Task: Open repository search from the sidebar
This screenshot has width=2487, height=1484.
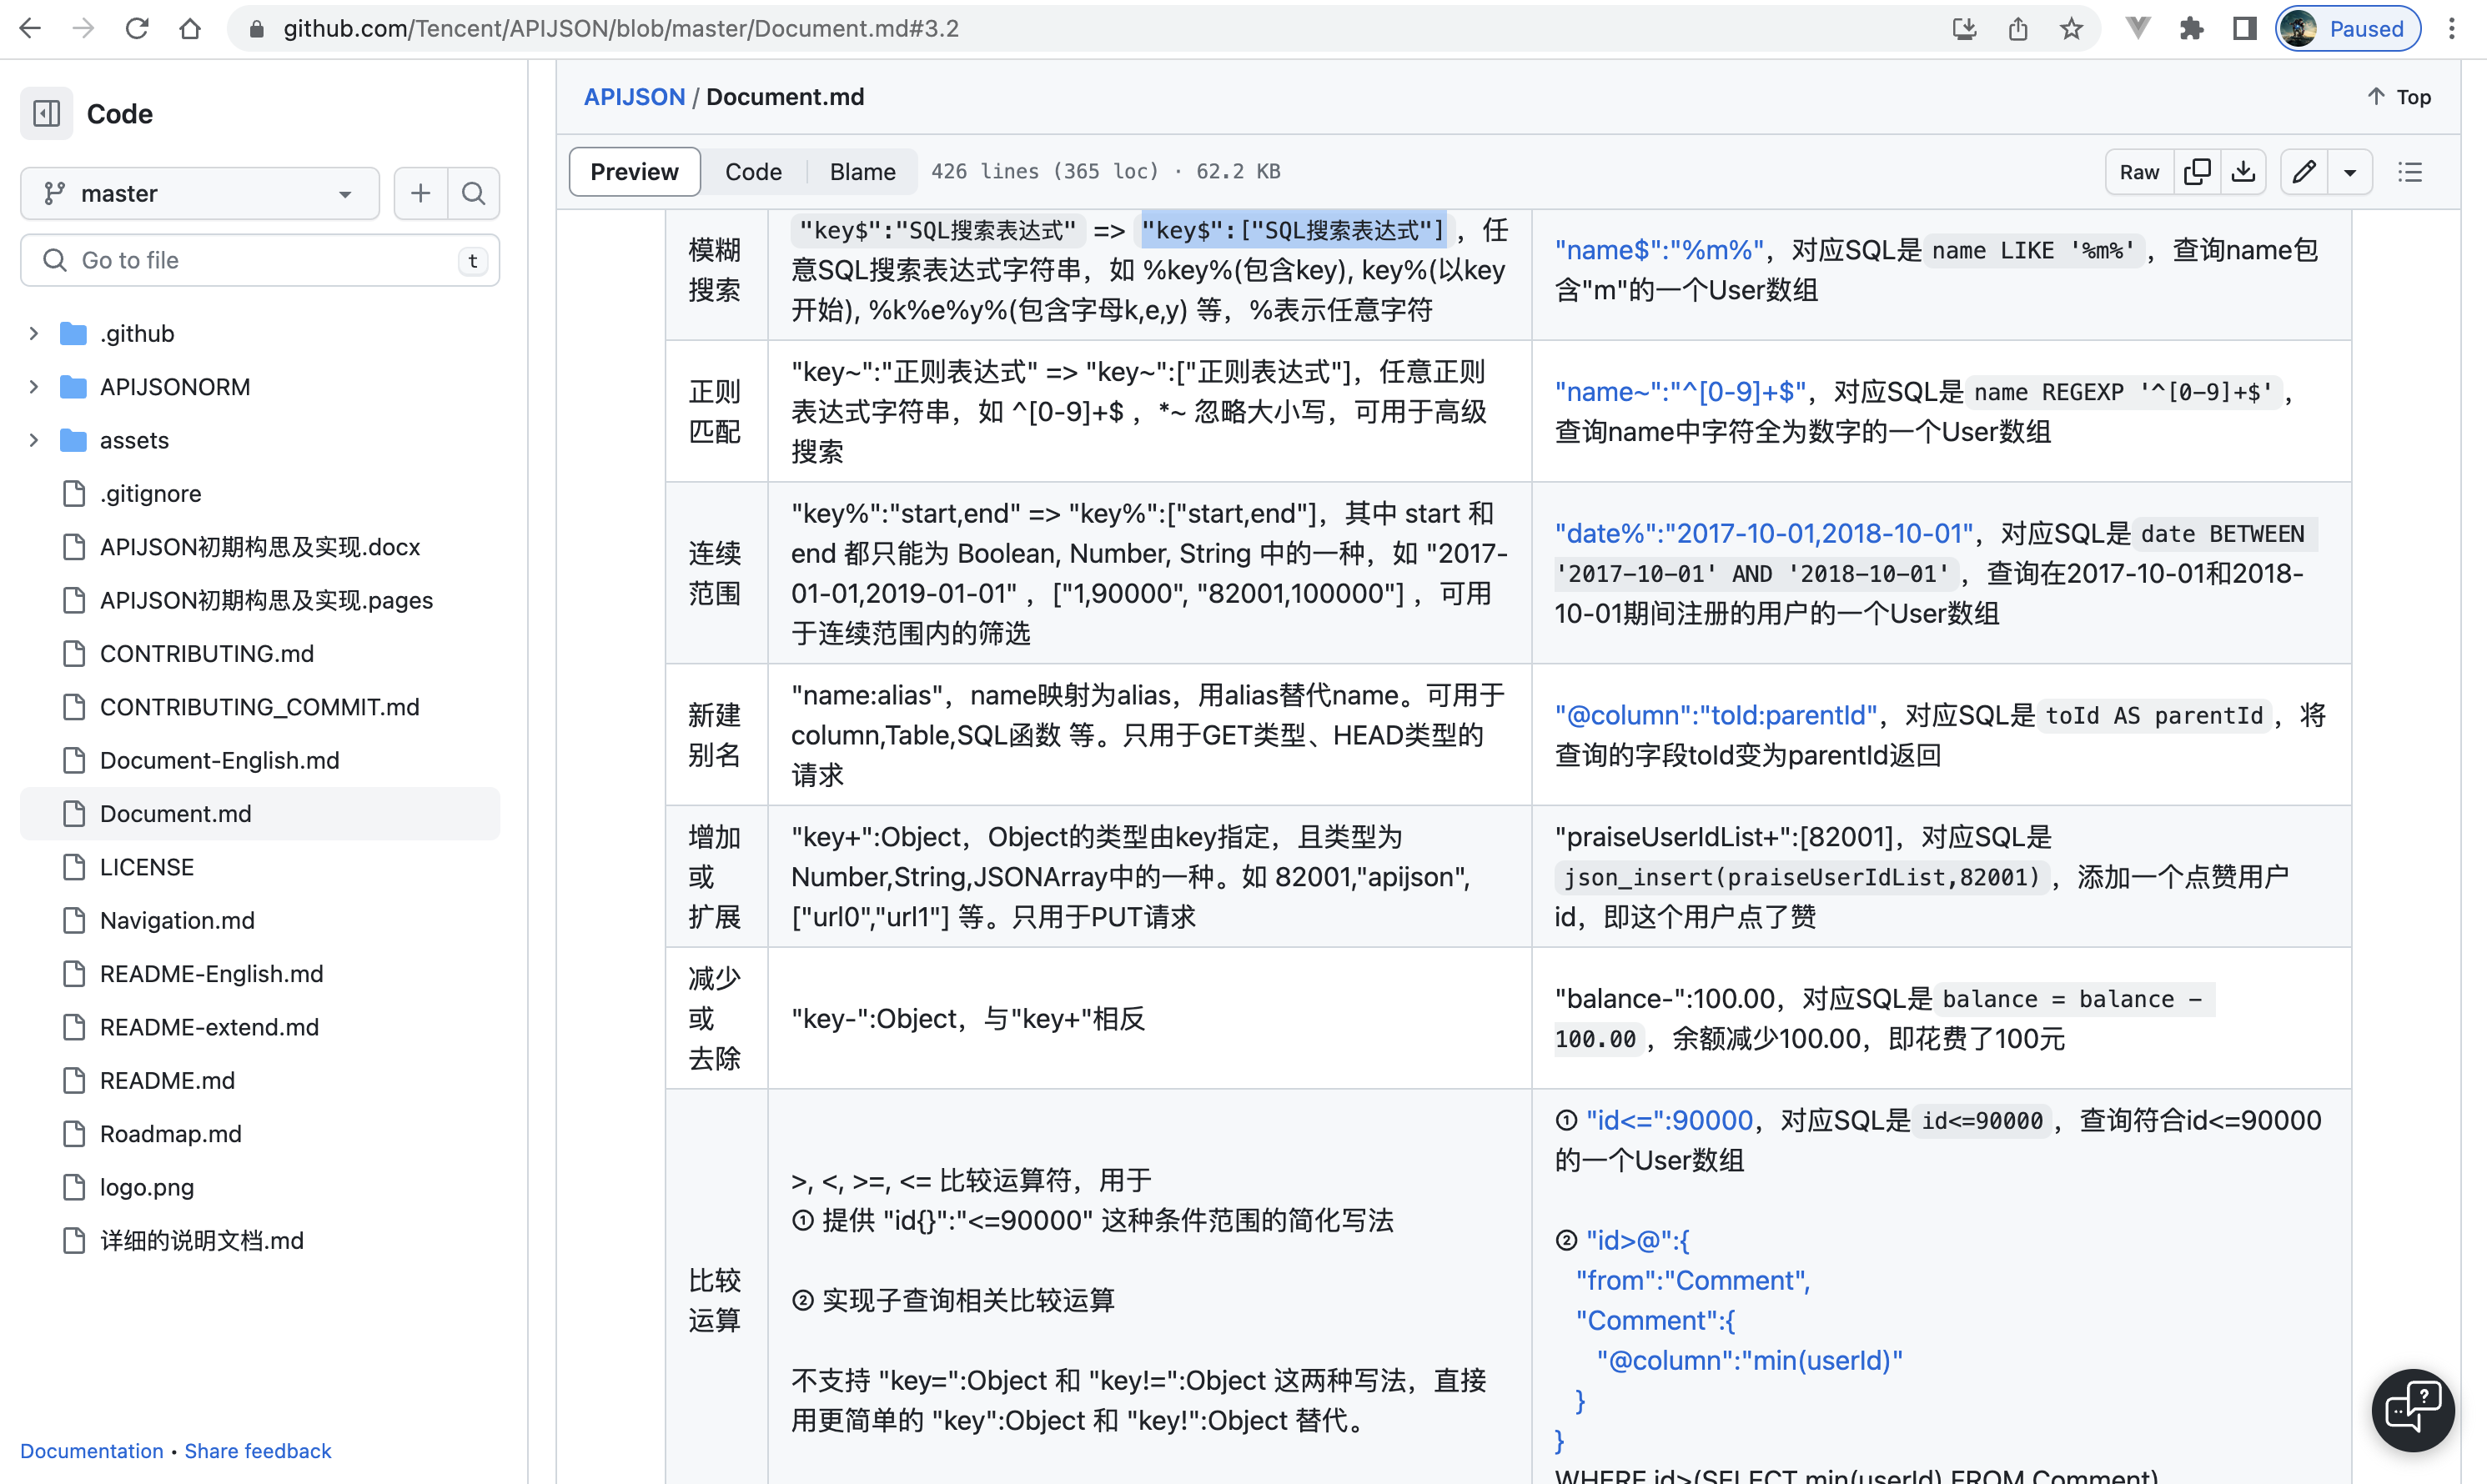Action: 473,193
